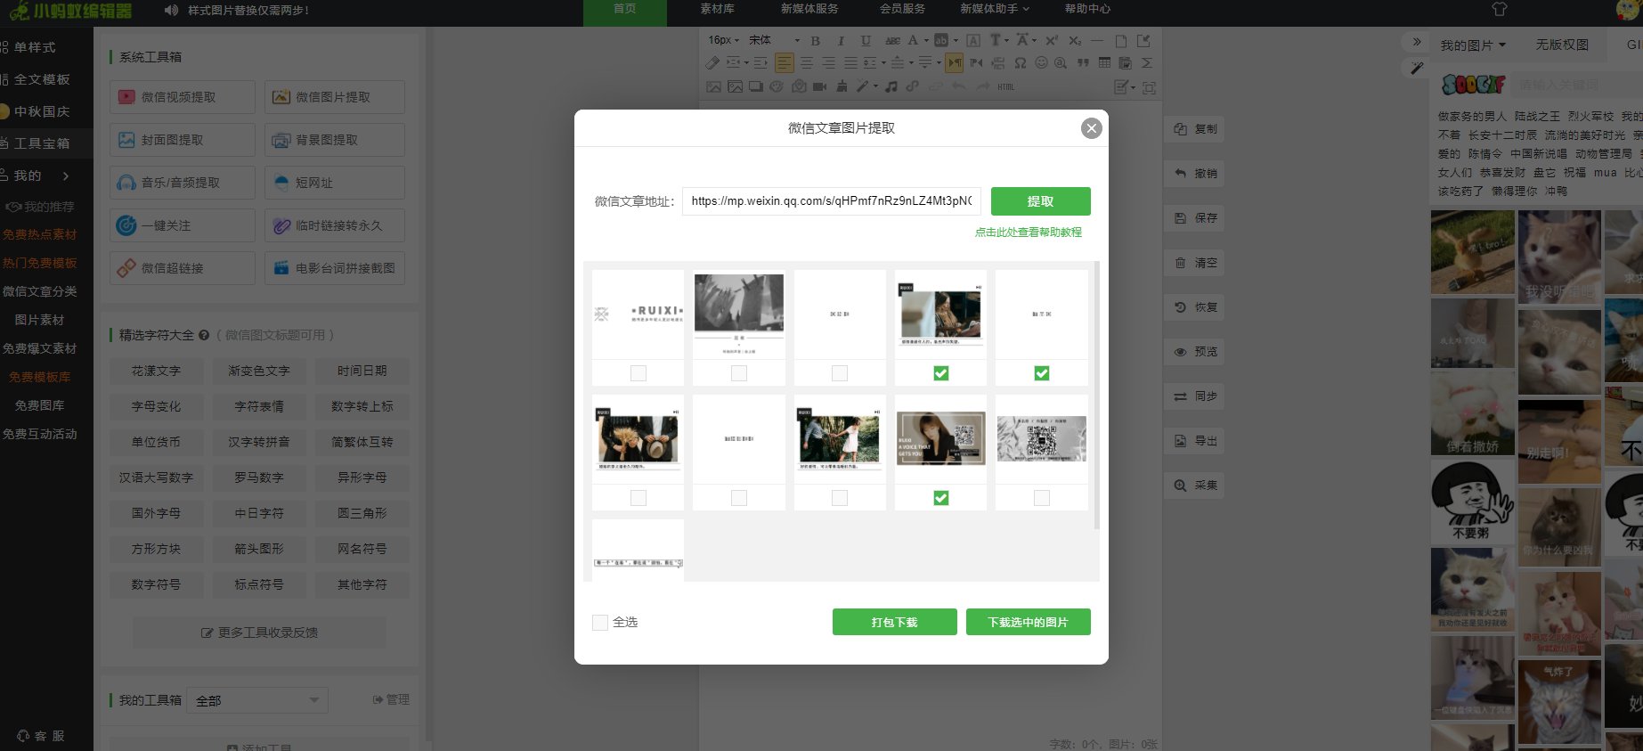Click the WeChat article URL input field
The image size is (1643, 751).
pyautogui.click(x=831, y=201)
